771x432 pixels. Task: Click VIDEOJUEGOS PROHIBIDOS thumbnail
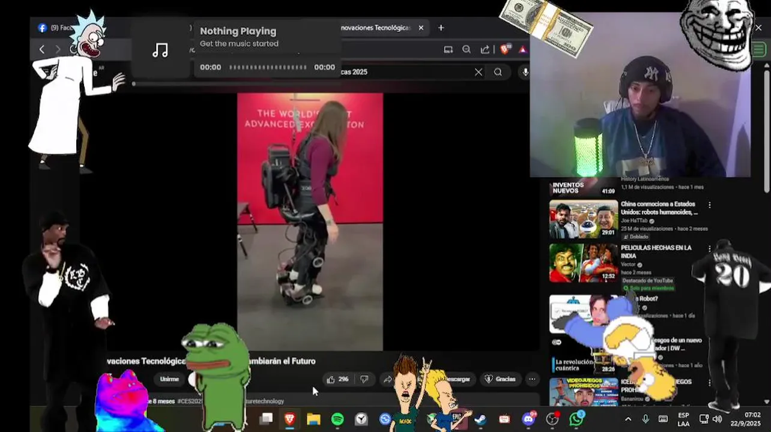click(x=583, y=391)
